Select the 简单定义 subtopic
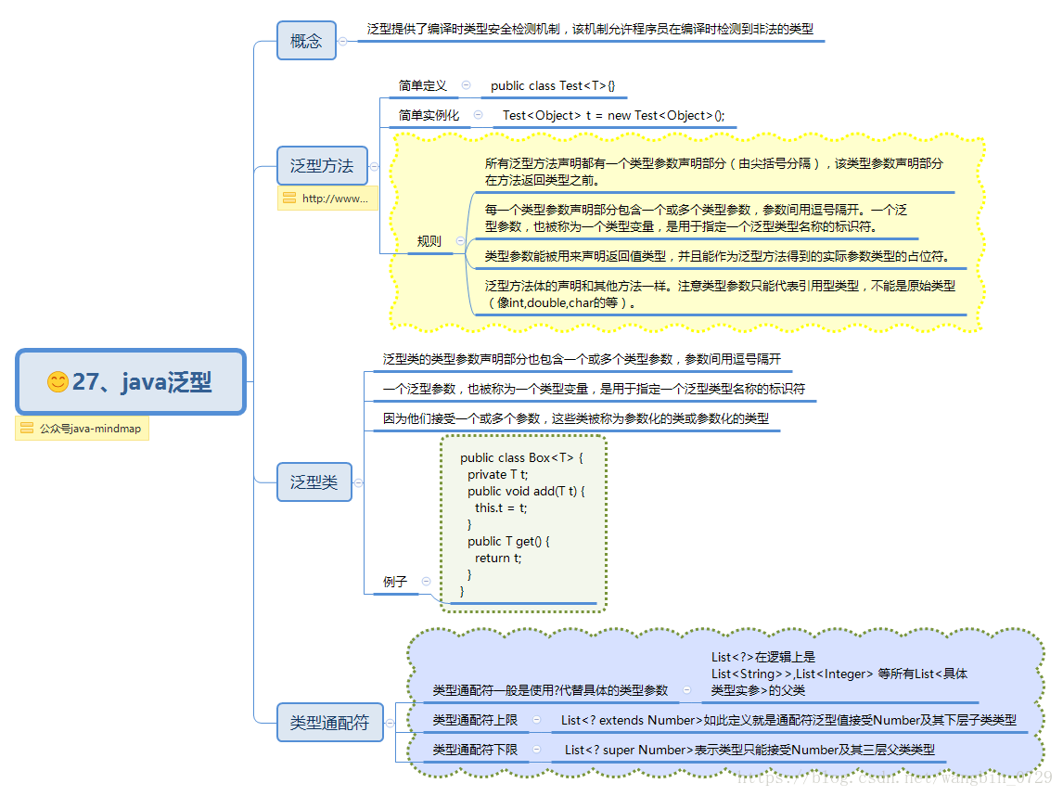The image size is (1063, 796). [422, 85]
